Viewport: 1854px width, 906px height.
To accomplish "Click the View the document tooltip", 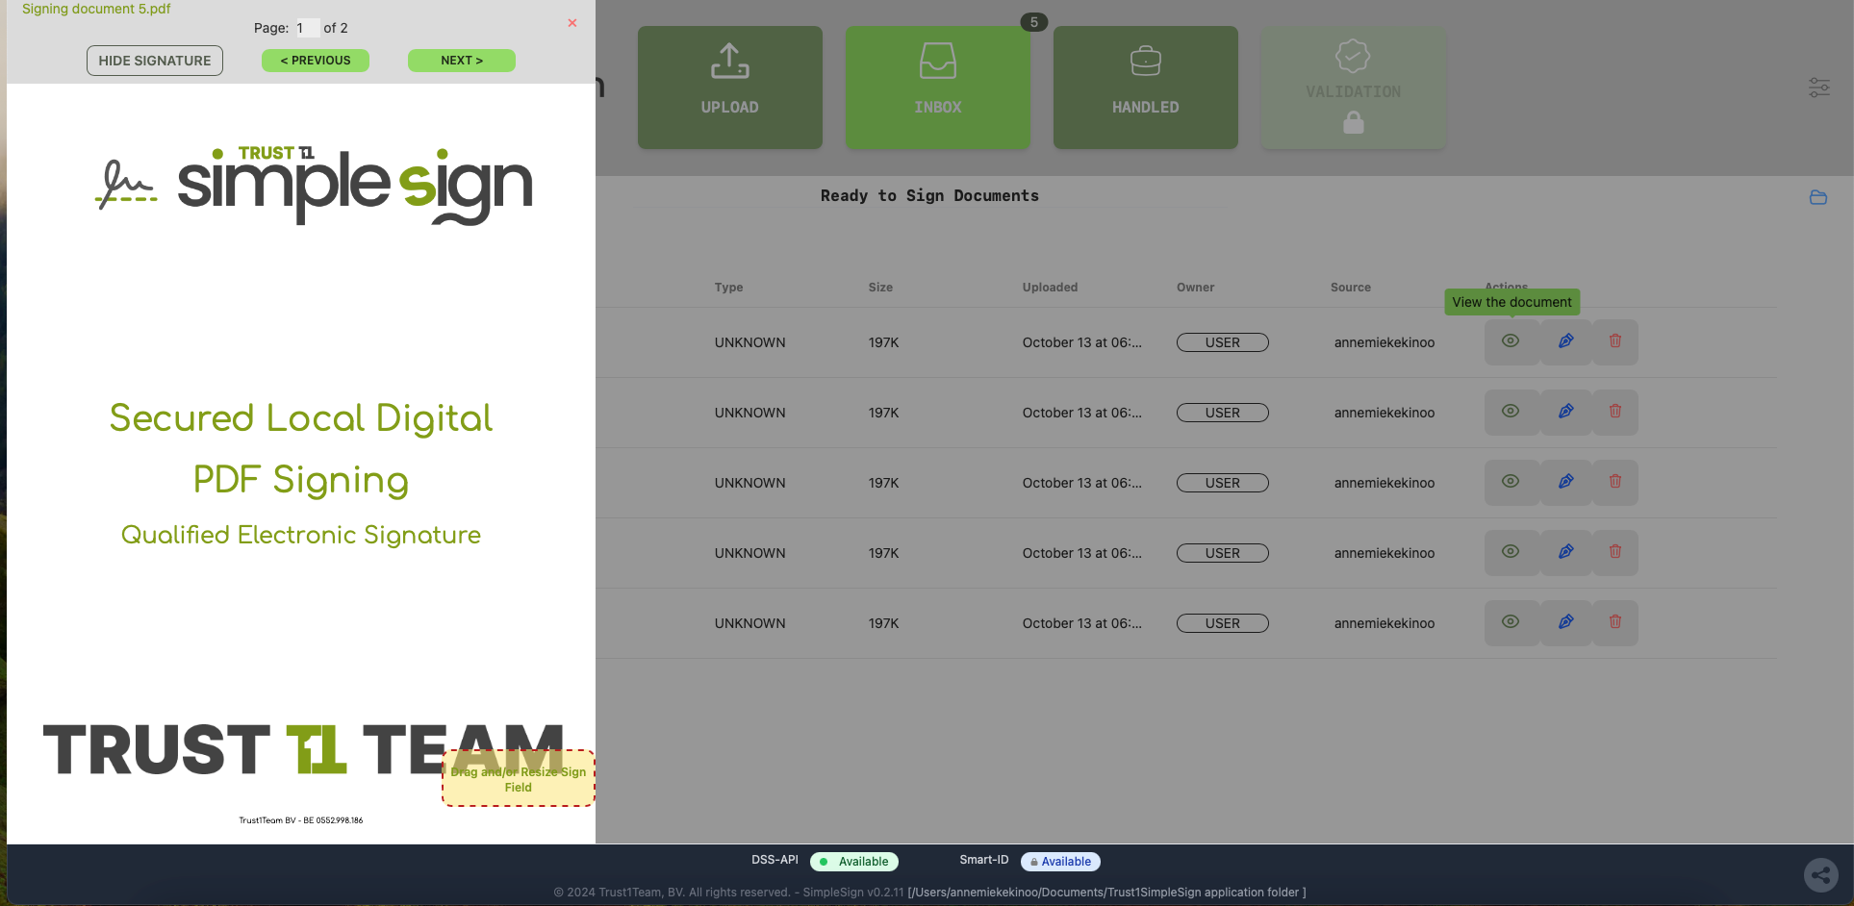I will click(x=1512, y=302).
